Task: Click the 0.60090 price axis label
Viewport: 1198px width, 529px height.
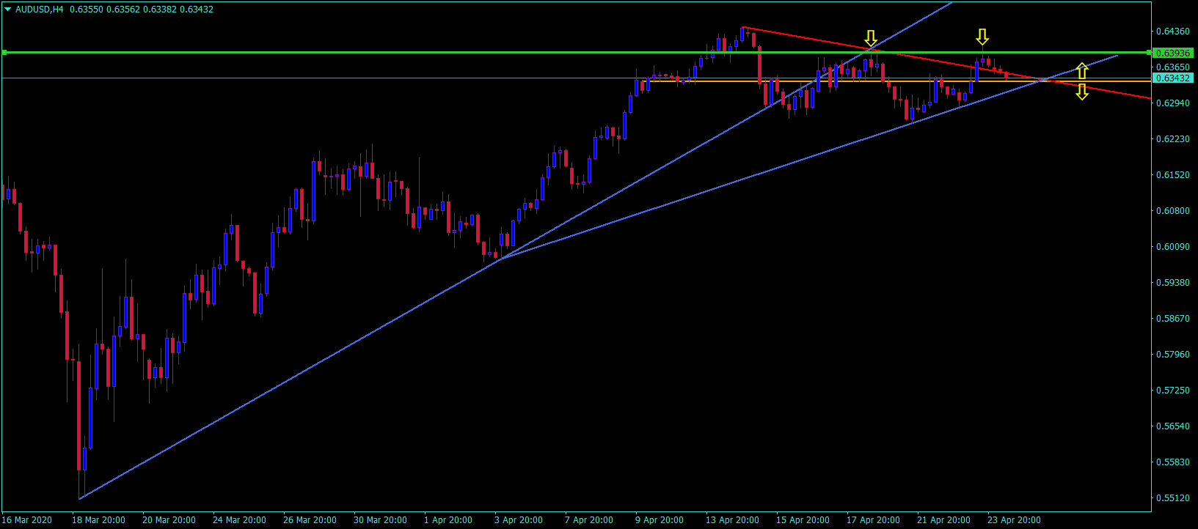Action: [x=1172, y=247]
